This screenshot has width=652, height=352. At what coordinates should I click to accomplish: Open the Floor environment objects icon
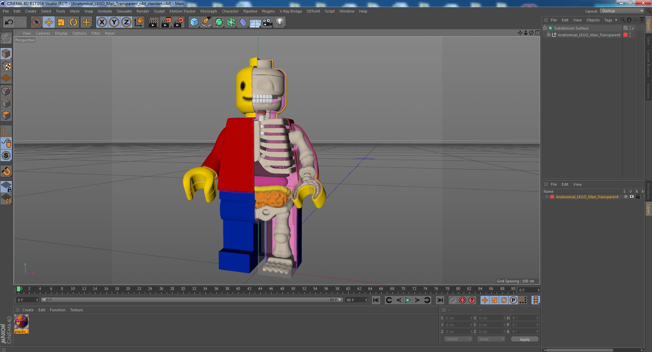(255, 22)
